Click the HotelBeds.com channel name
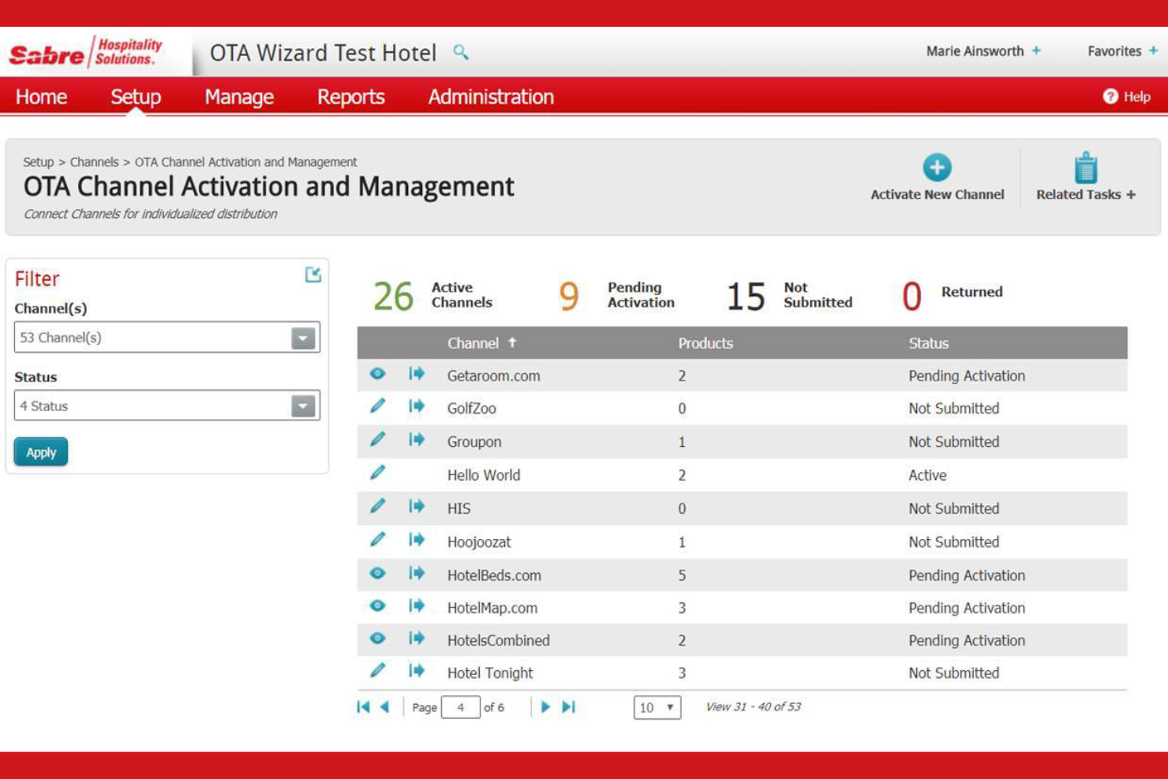The image size is (1168, 779). [494, 575]
